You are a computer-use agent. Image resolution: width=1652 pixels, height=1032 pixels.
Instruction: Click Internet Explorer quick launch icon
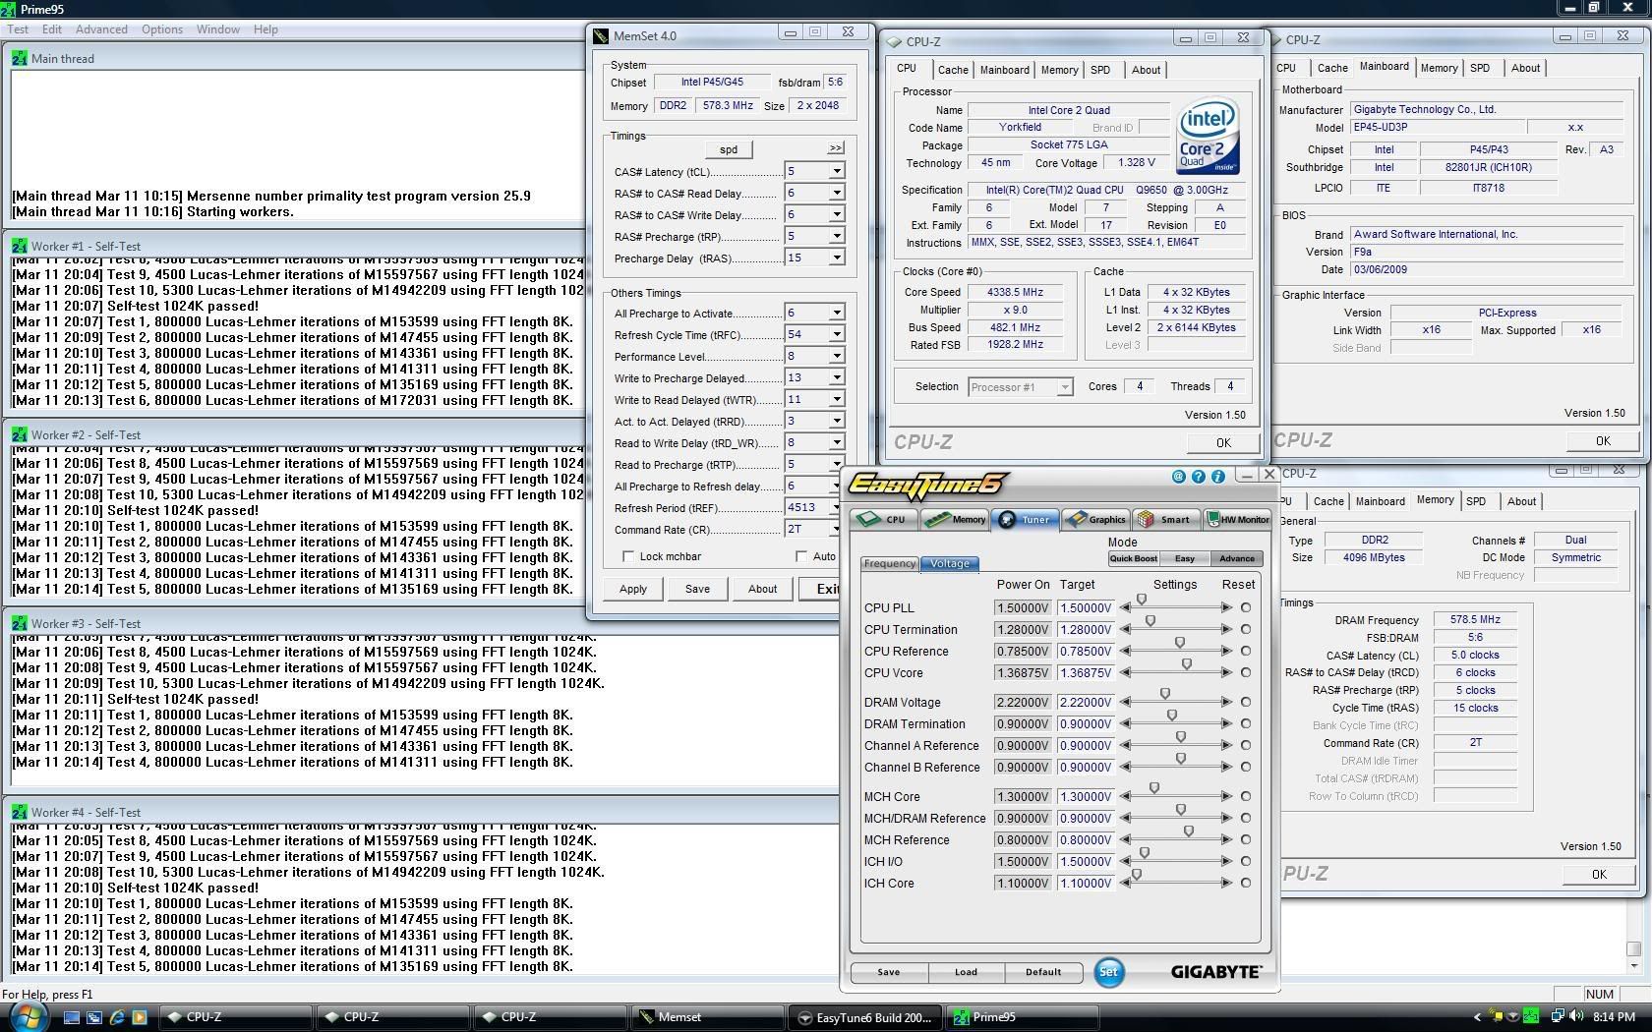tap(116, 1017)
